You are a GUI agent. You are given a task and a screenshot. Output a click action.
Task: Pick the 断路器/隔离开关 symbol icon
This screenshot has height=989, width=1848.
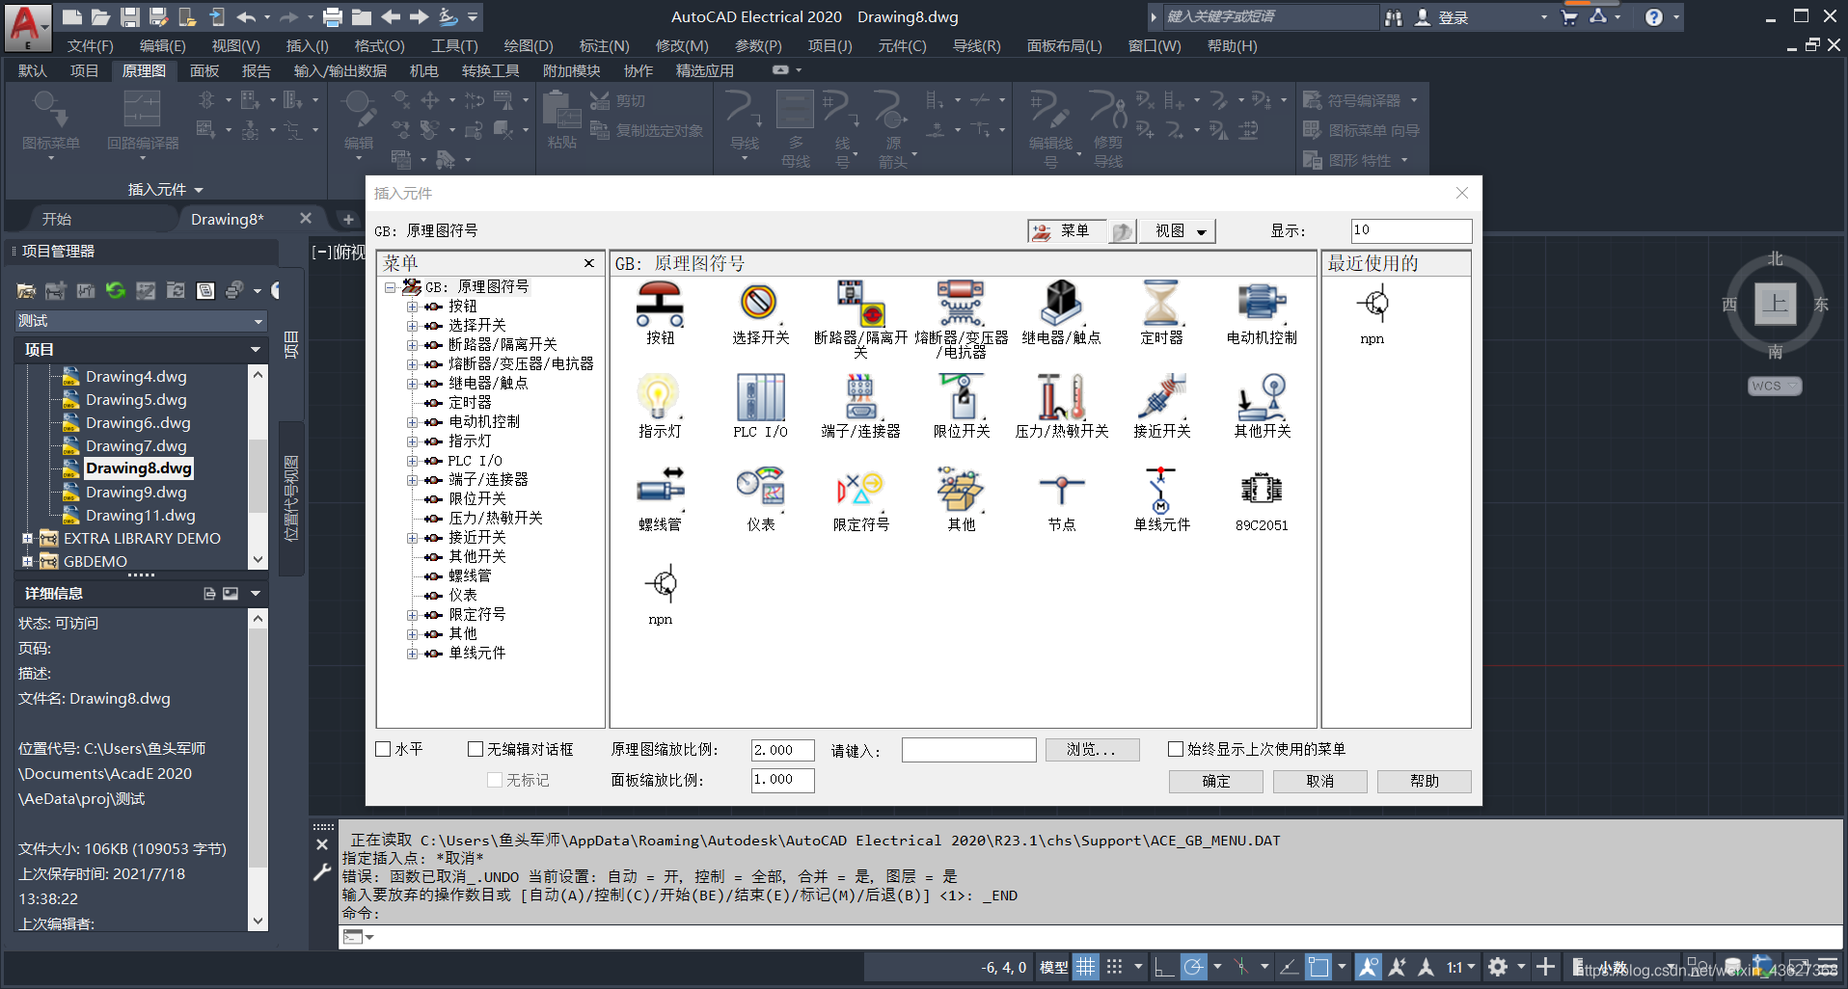coord(861,304)
